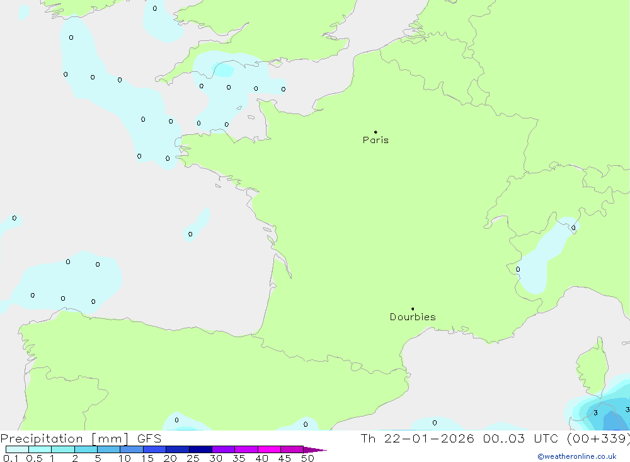Click the above-50 arrow tip of legend
The image size is (630, 462).
(x=316, y=449)
